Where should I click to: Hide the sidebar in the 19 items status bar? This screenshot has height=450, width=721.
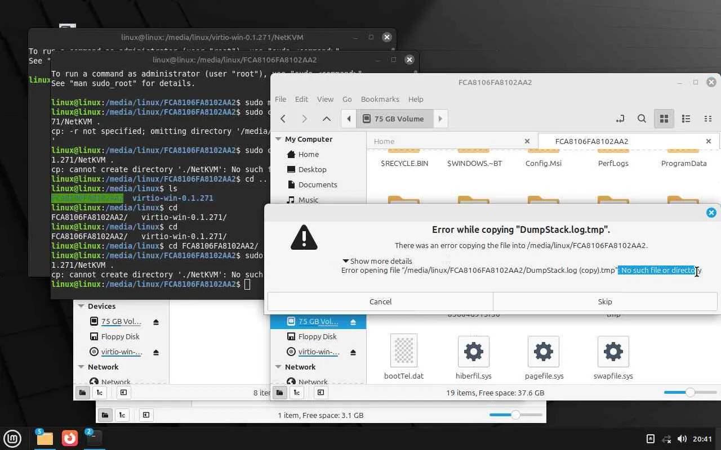[x=321, y=393]
